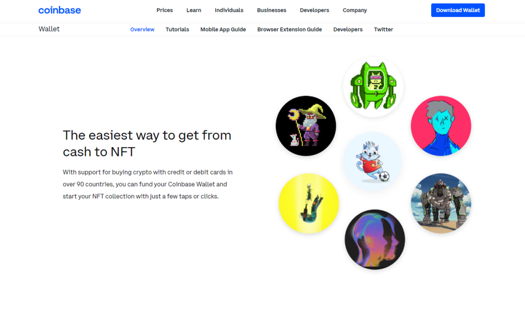Open the Twitter link

383,30
